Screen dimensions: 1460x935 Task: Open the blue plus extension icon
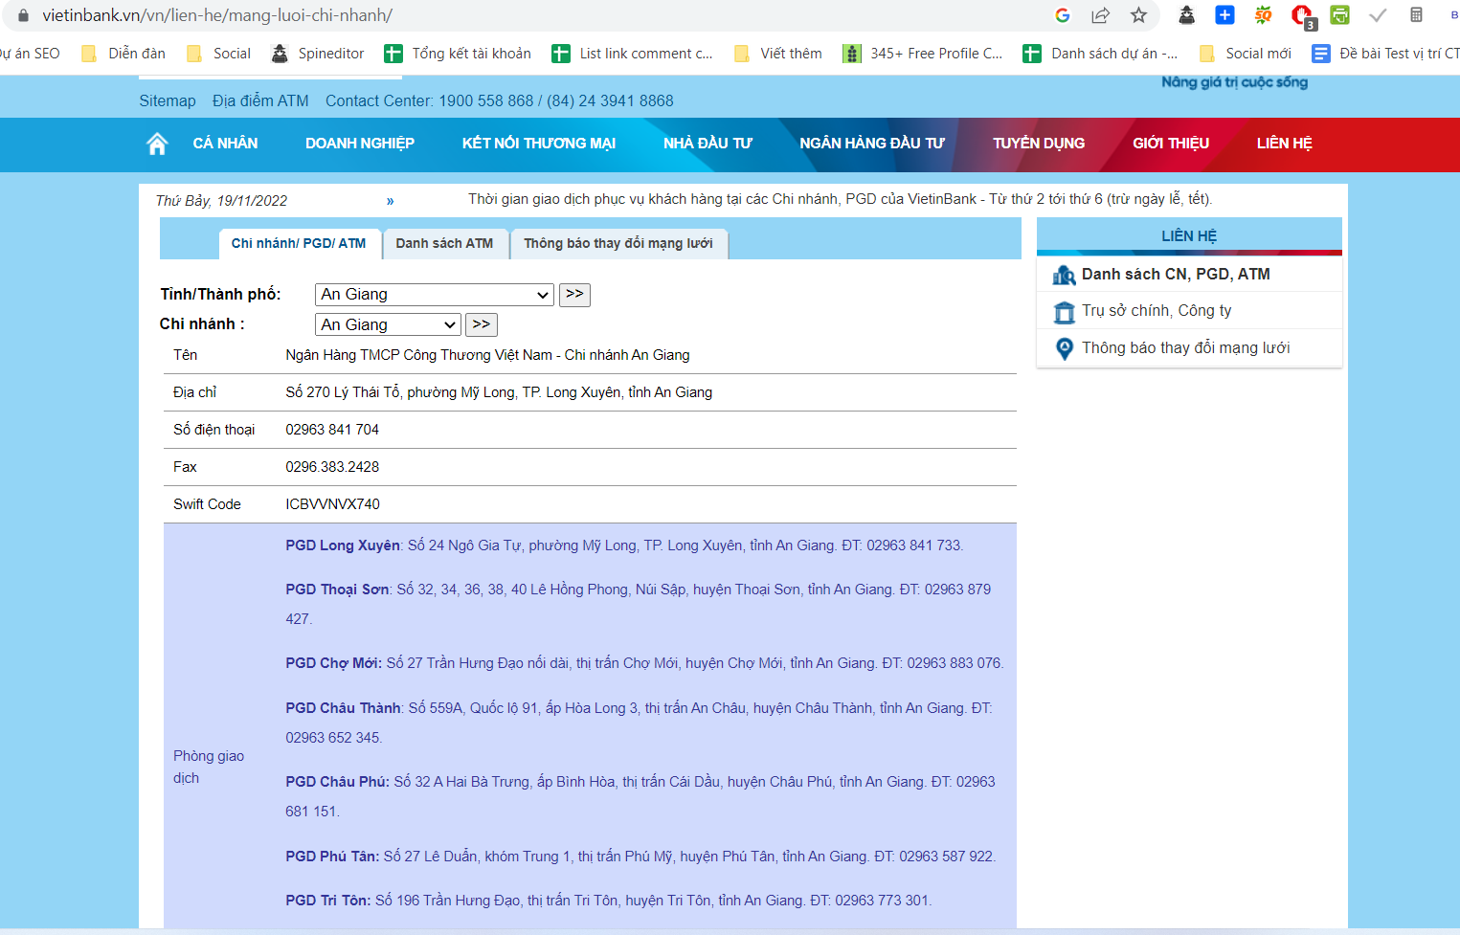click(x=1224, y=14)
